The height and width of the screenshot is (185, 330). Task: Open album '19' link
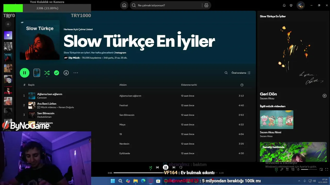[121, 134]
